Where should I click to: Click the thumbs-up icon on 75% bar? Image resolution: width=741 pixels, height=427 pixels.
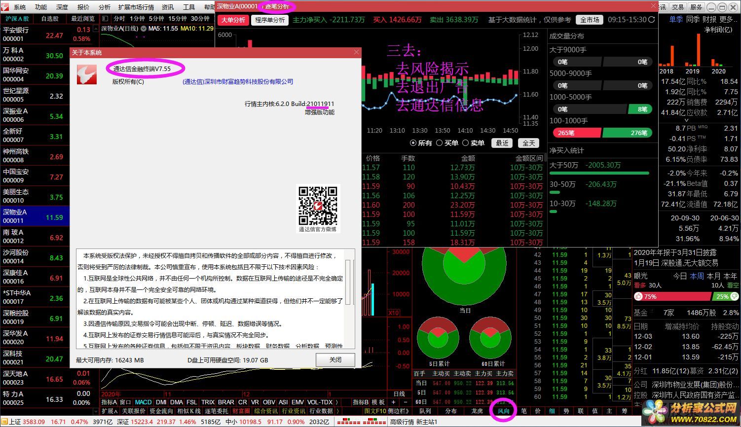(x=639, y=296)
